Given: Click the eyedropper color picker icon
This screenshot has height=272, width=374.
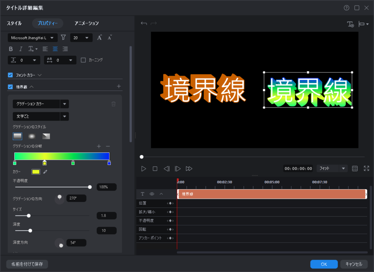Looking at the screenshot, I should (46, 172).
